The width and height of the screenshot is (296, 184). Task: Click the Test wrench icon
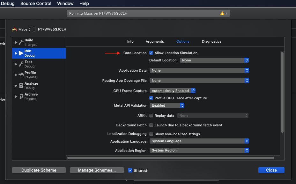pos(21,64)
